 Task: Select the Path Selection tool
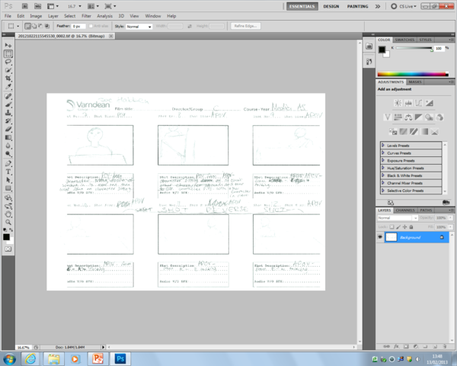click(x=8, y=180)
